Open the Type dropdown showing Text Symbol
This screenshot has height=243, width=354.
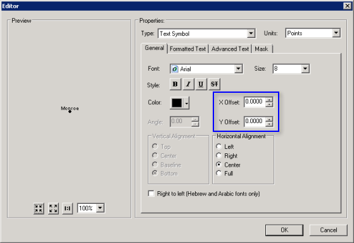[251, 33]
